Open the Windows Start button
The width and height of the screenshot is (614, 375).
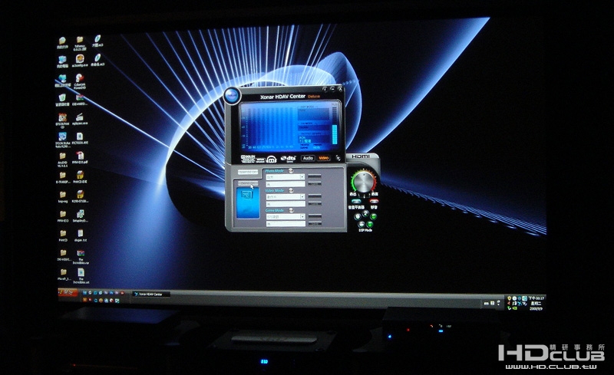68,292
